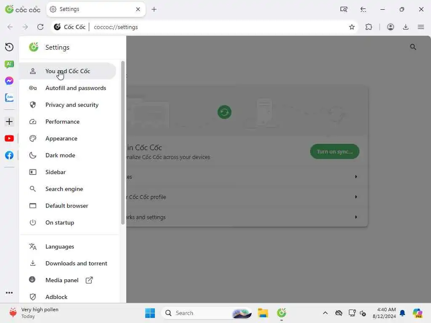
Task: Open Adblock settings
Action: (68, 297)
